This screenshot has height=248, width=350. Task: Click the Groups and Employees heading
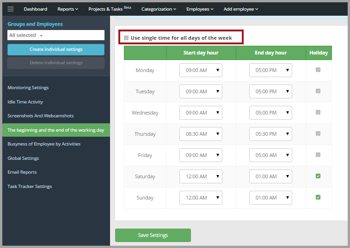[x=35, y=24]
